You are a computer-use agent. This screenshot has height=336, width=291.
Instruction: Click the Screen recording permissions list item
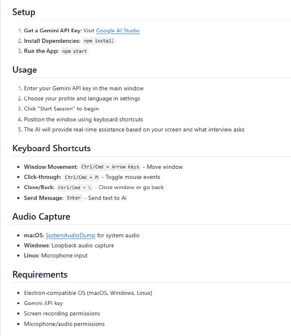point(62,313)
